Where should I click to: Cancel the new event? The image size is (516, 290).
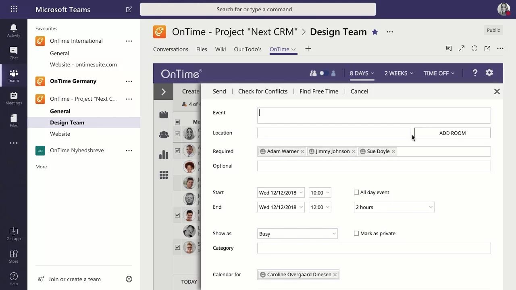click(x=359, y=91)
